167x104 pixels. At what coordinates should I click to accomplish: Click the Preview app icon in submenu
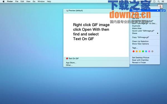coord(67,11)
